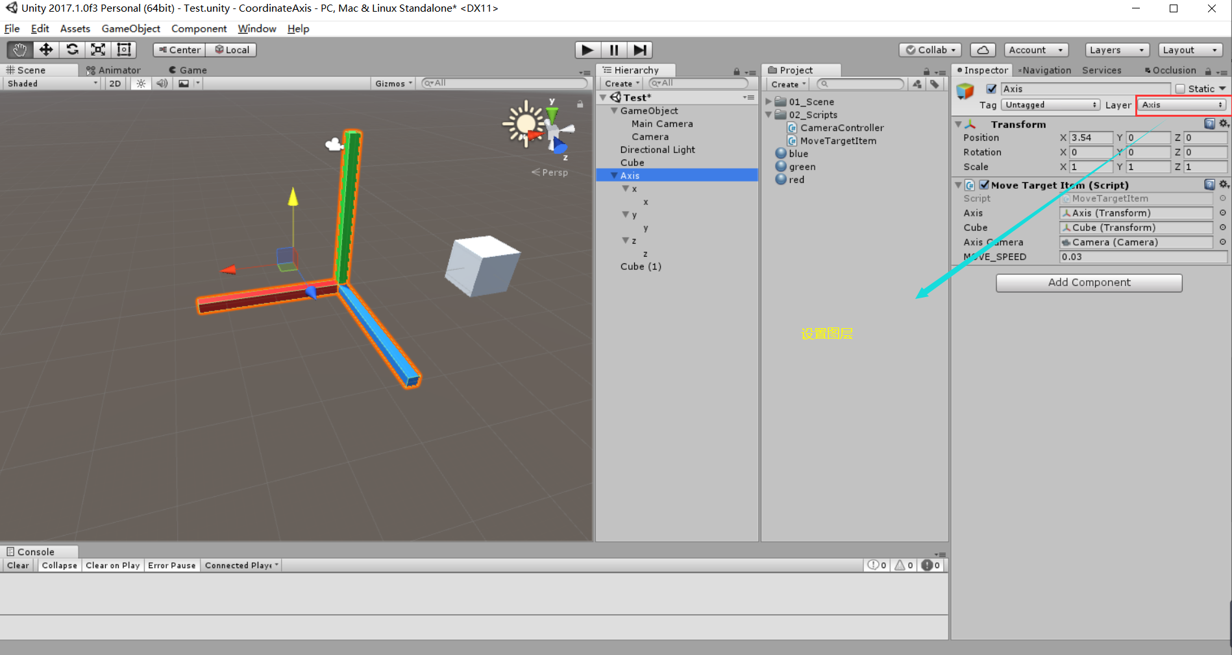Open the File menu

click(x=12, y=29)
